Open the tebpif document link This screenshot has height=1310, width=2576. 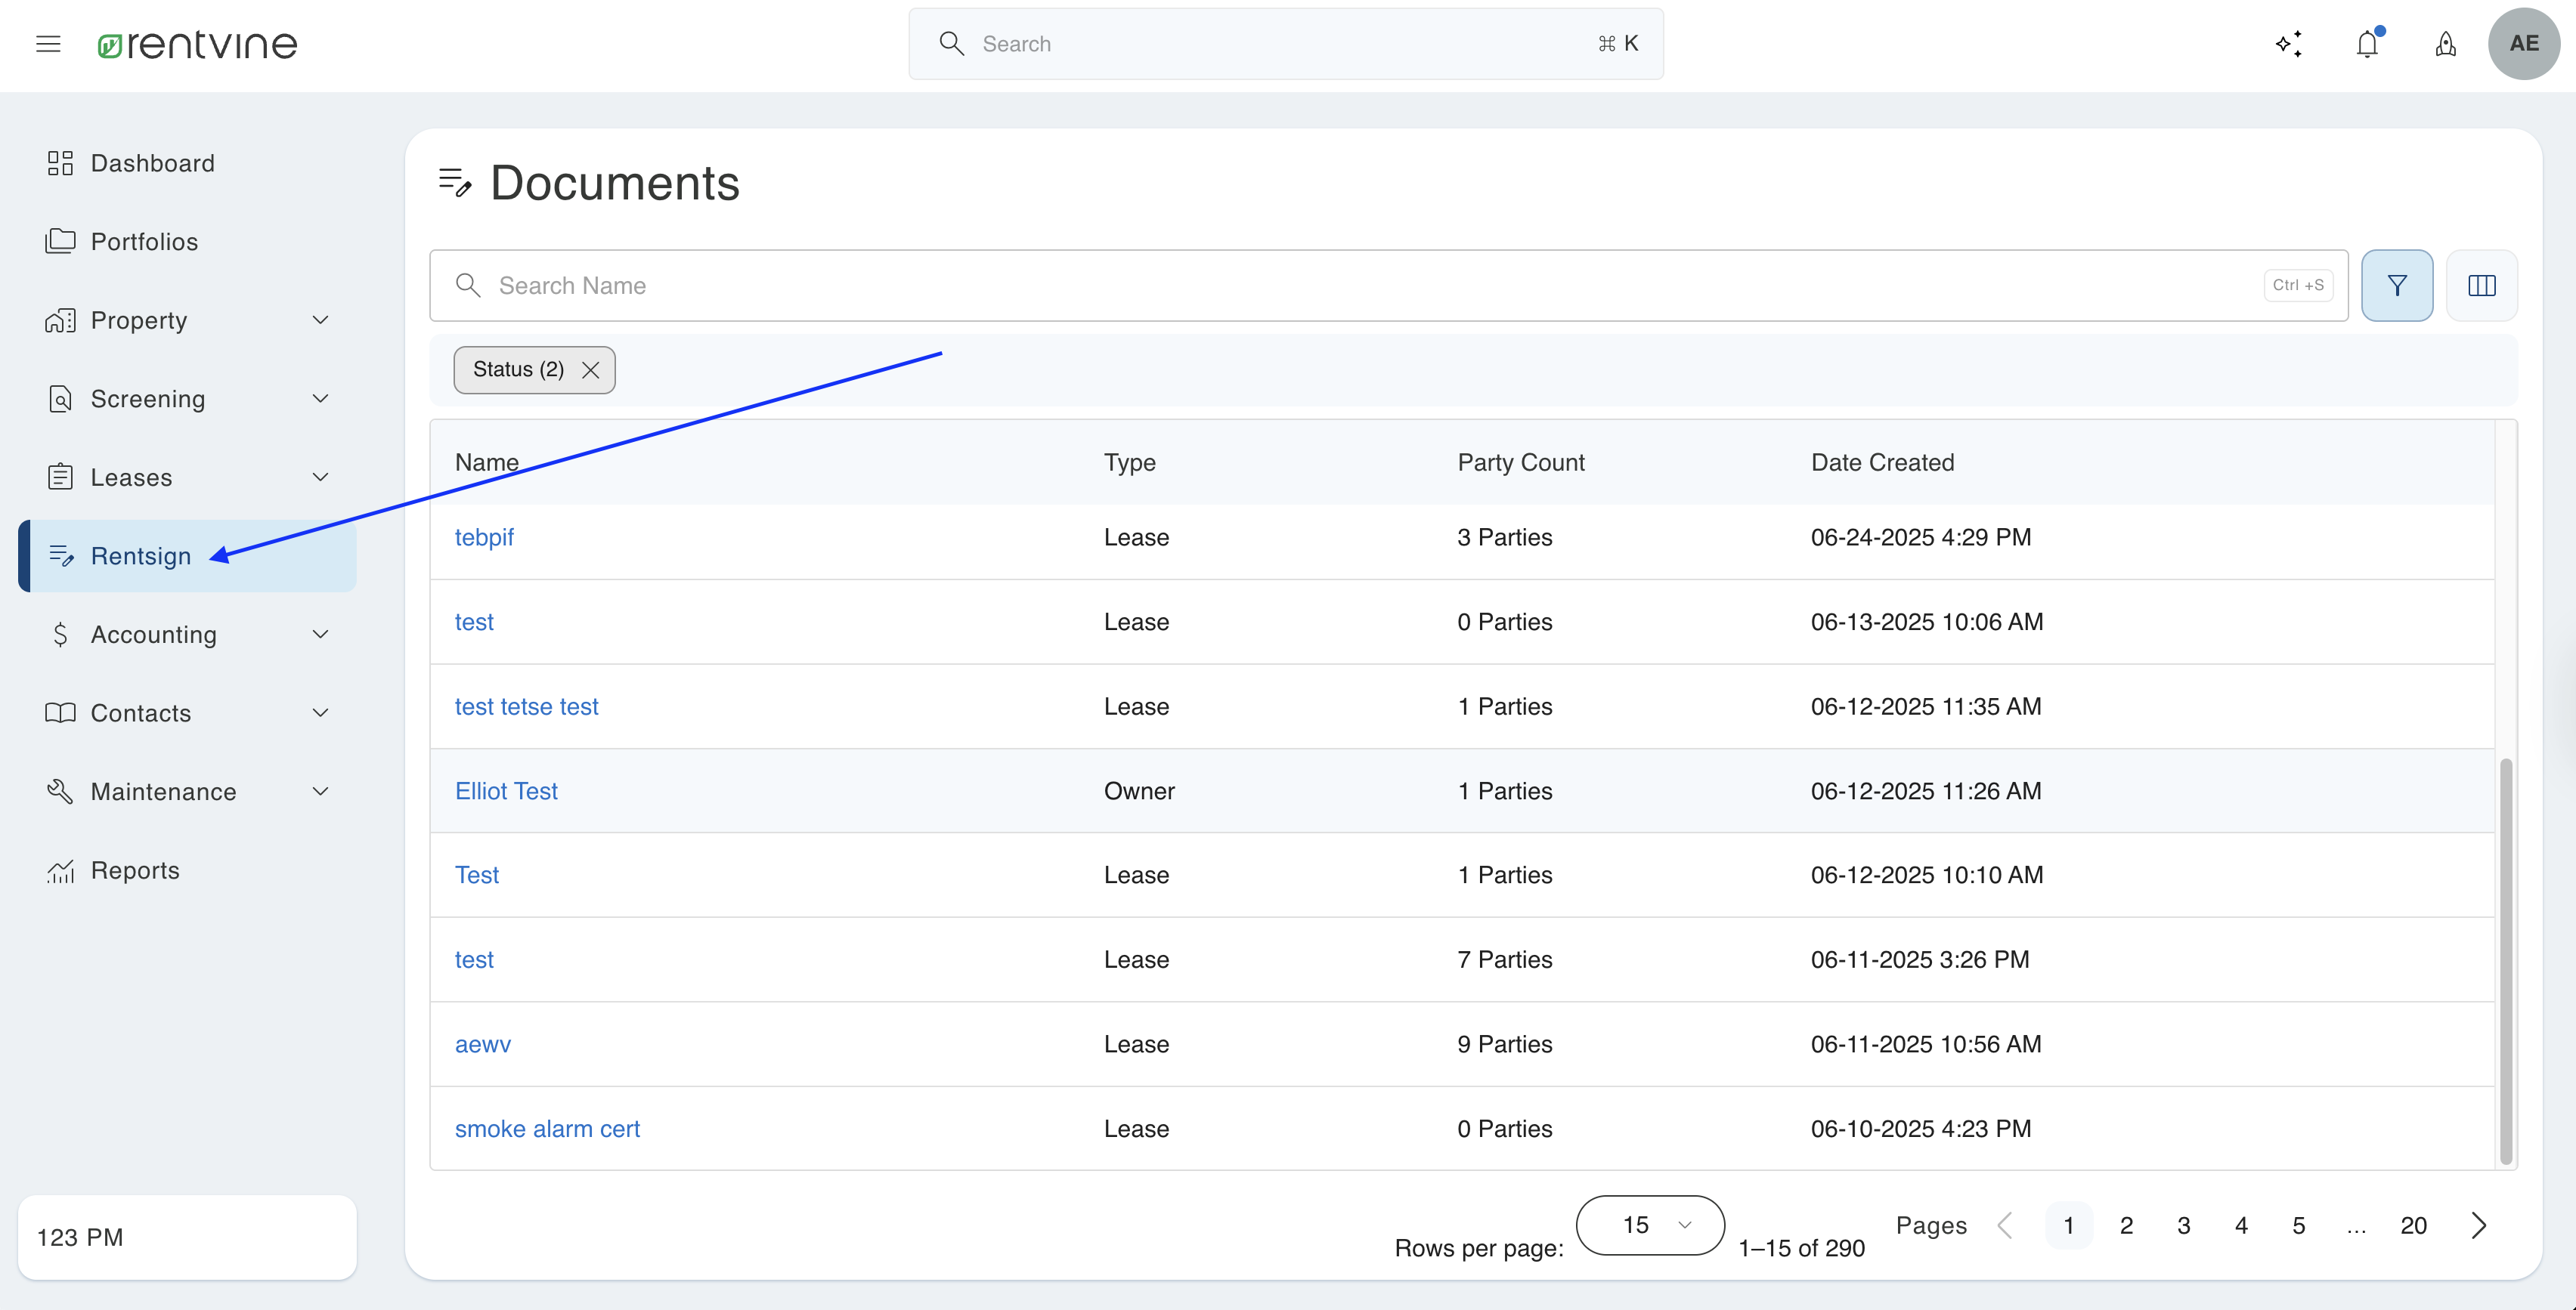(484, 538)
